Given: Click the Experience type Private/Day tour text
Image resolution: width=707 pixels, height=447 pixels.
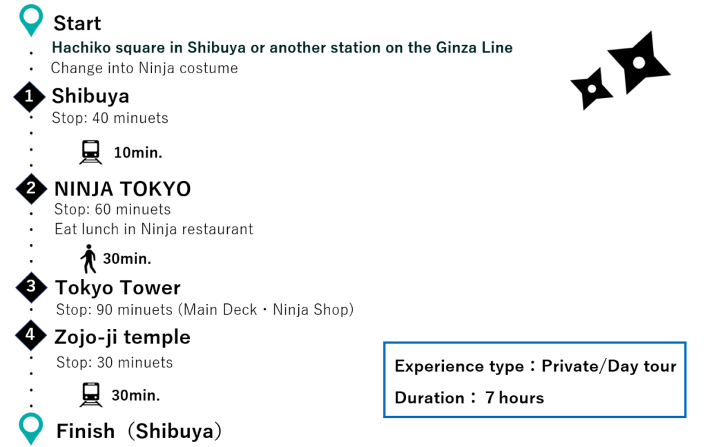Looking at the screenshot, I should pyautogui.click(x=536, y=365).
